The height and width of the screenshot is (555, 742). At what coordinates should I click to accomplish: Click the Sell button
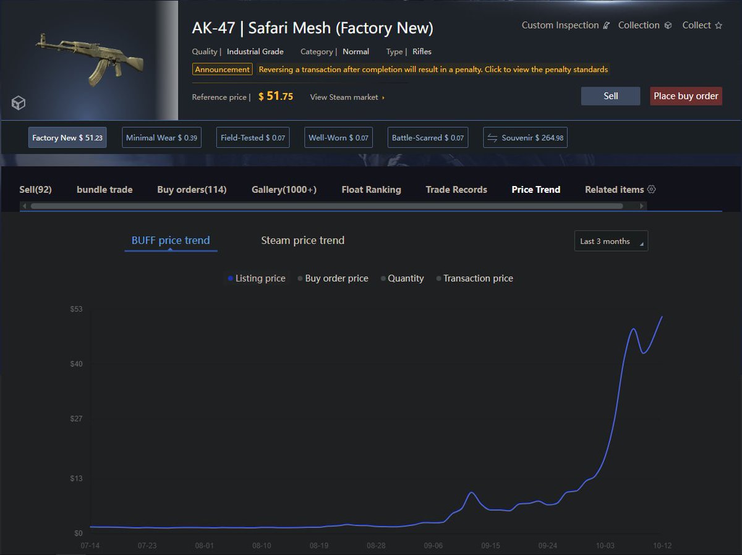[x=610, y=96]
